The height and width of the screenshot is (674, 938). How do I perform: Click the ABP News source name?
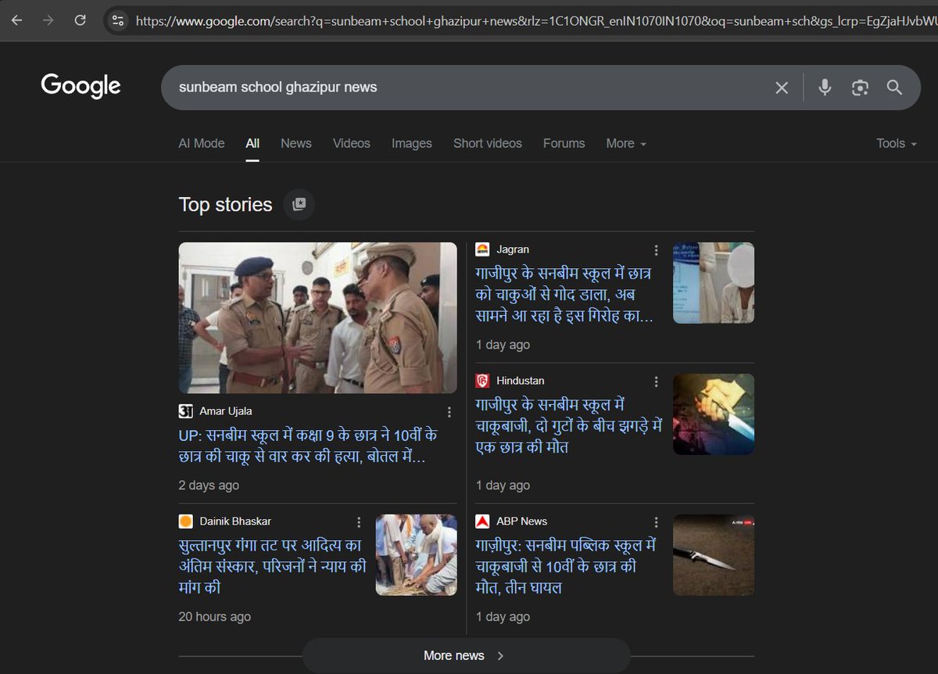(522, 522)
